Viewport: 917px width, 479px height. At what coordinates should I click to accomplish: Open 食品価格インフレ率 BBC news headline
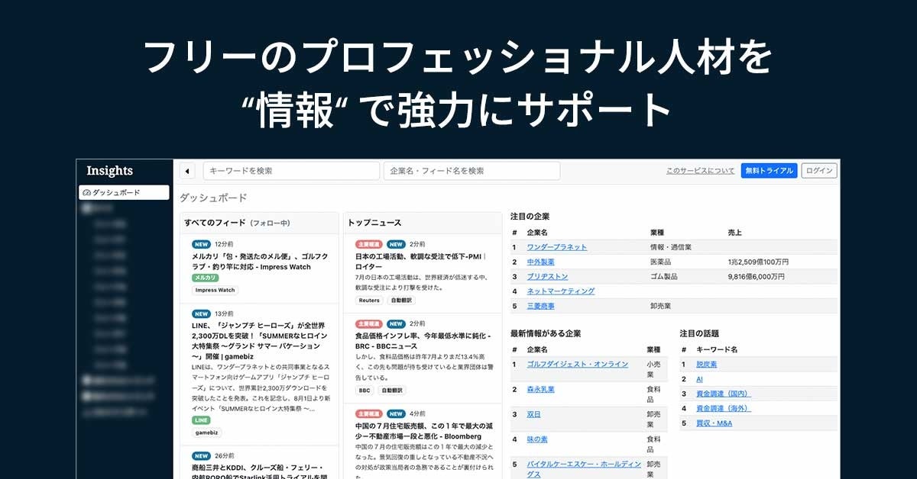click(x=423, y=341)
